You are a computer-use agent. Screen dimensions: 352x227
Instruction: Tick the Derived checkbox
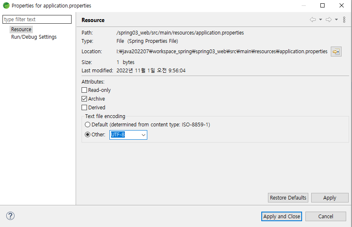coord(84,107)
